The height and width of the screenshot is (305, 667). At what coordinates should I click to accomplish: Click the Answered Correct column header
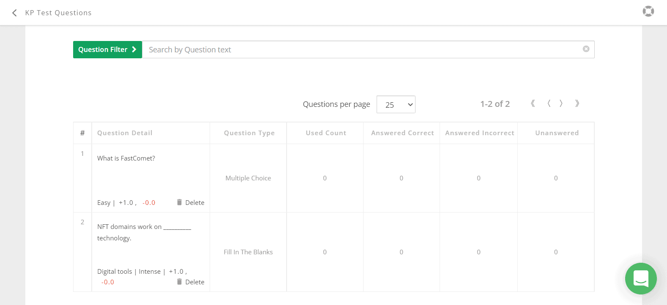point(402,133)
